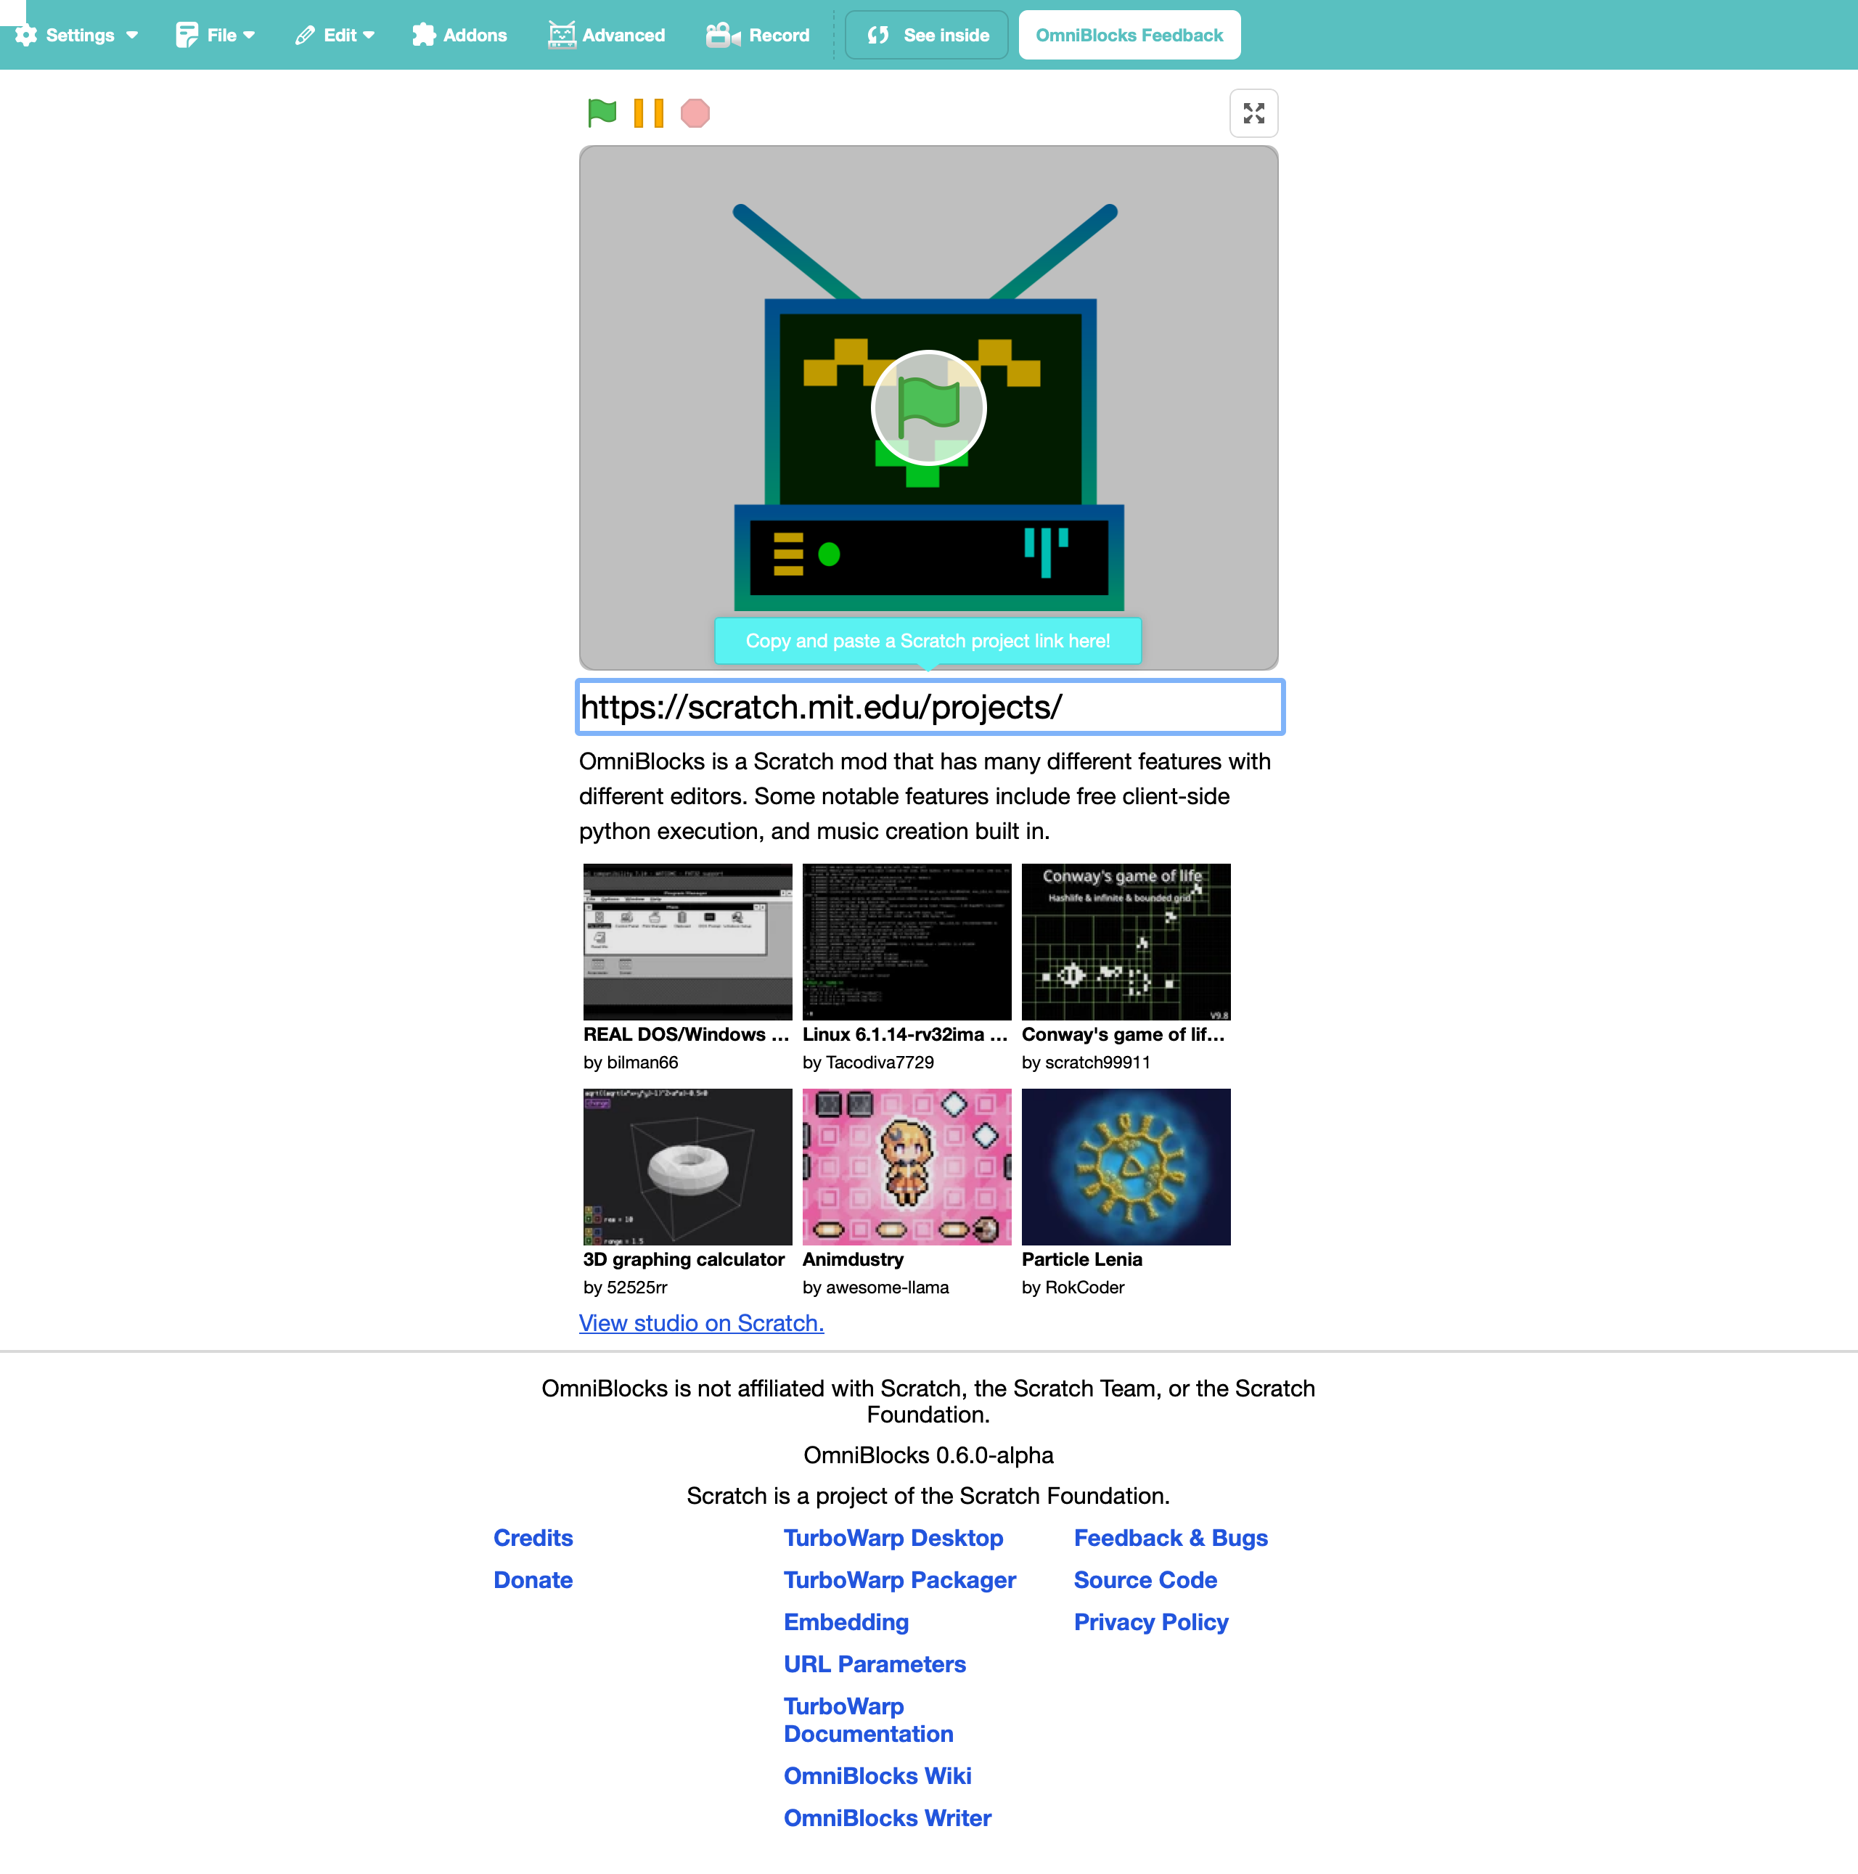1858x1874 pixels.
Task: Open the Addons puzzle piece menu
Action: (x=459, y=35)
